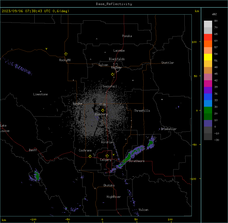Click the magenta 42 dBZ legend swatch
The image size is (228, 223).
click(208, 83)
